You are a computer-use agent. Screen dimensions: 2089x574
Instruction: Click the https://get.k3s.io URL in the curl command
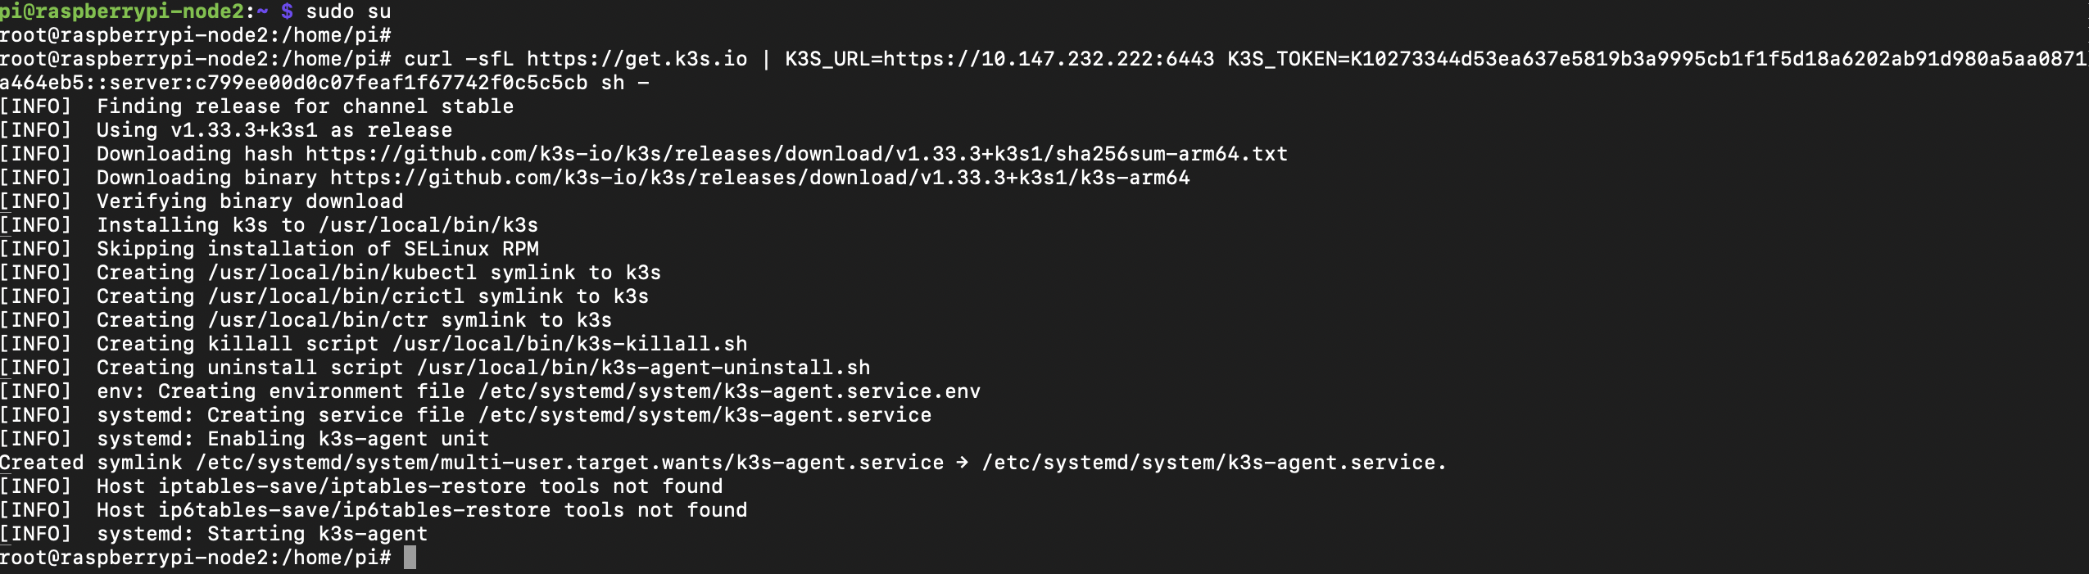click(x=637, y=59)
